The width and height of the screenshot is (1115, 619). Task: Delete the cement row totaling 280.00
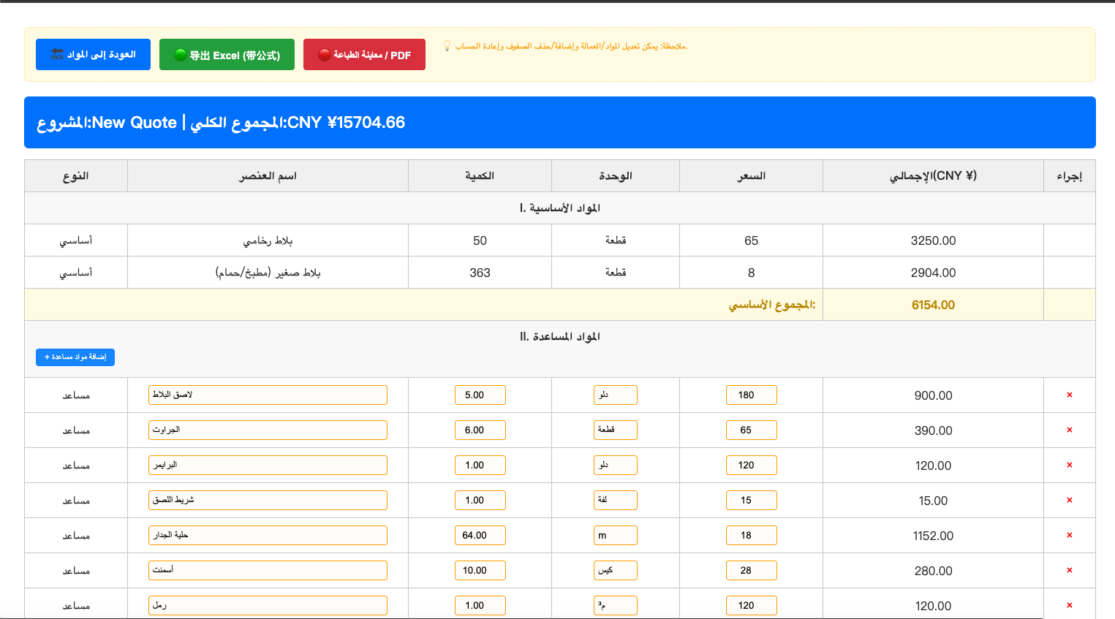[1069, 570]
